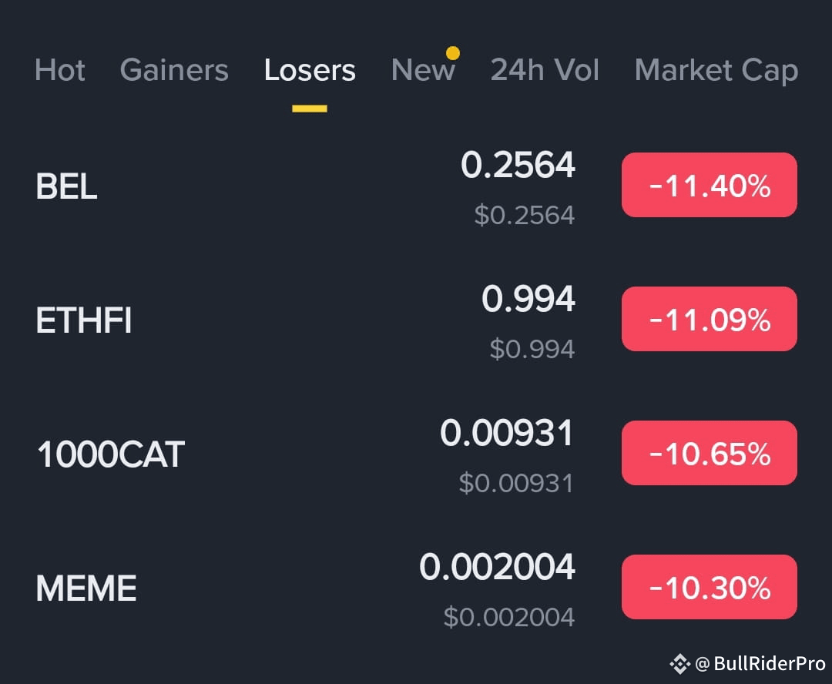The width and height of the screenshot is (832, 684).
Task: Click the Binance logo icon in the watermark
Action: click(679, 664)
